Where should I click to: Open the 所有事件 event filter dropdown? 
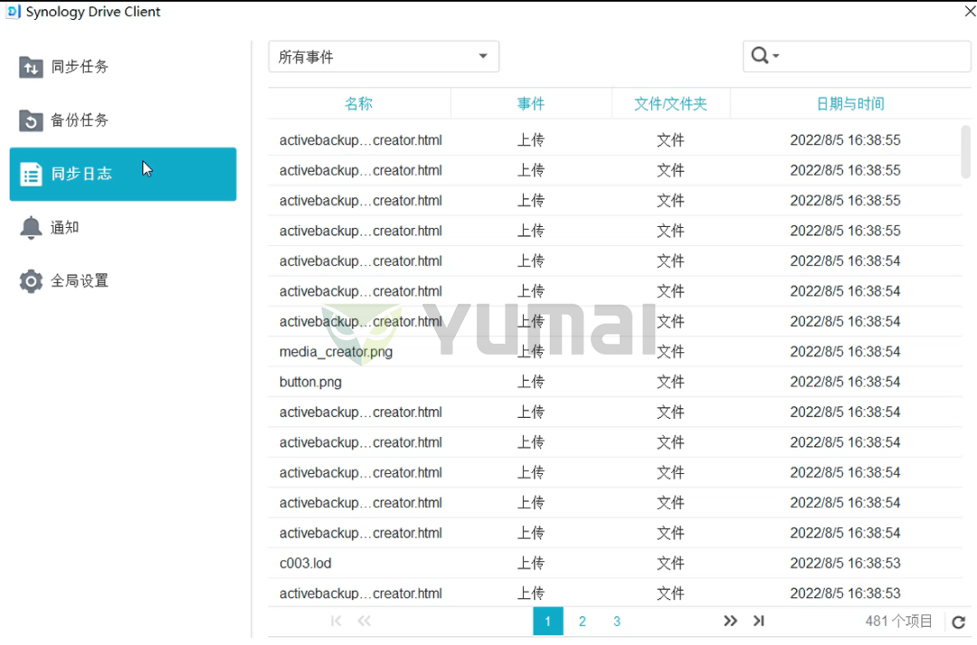[384, 57]
